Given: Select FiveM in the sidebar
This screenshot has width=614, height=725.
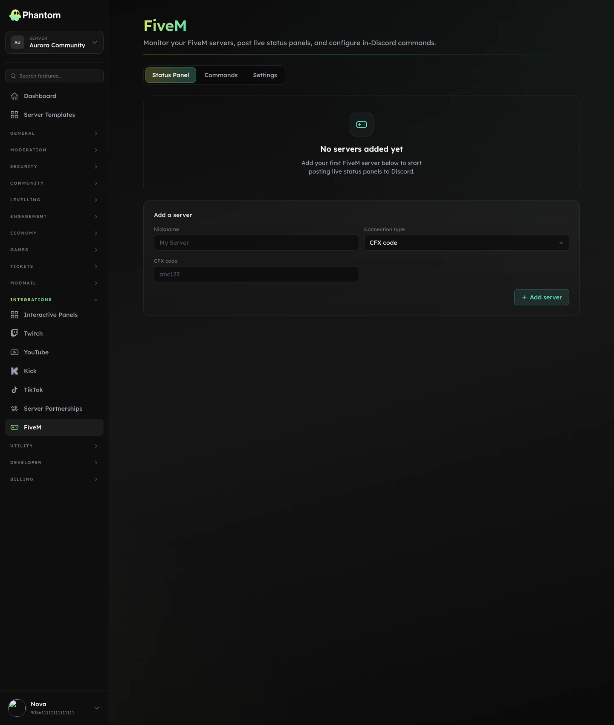Looking at the screenshot, I should coord(54,427).
